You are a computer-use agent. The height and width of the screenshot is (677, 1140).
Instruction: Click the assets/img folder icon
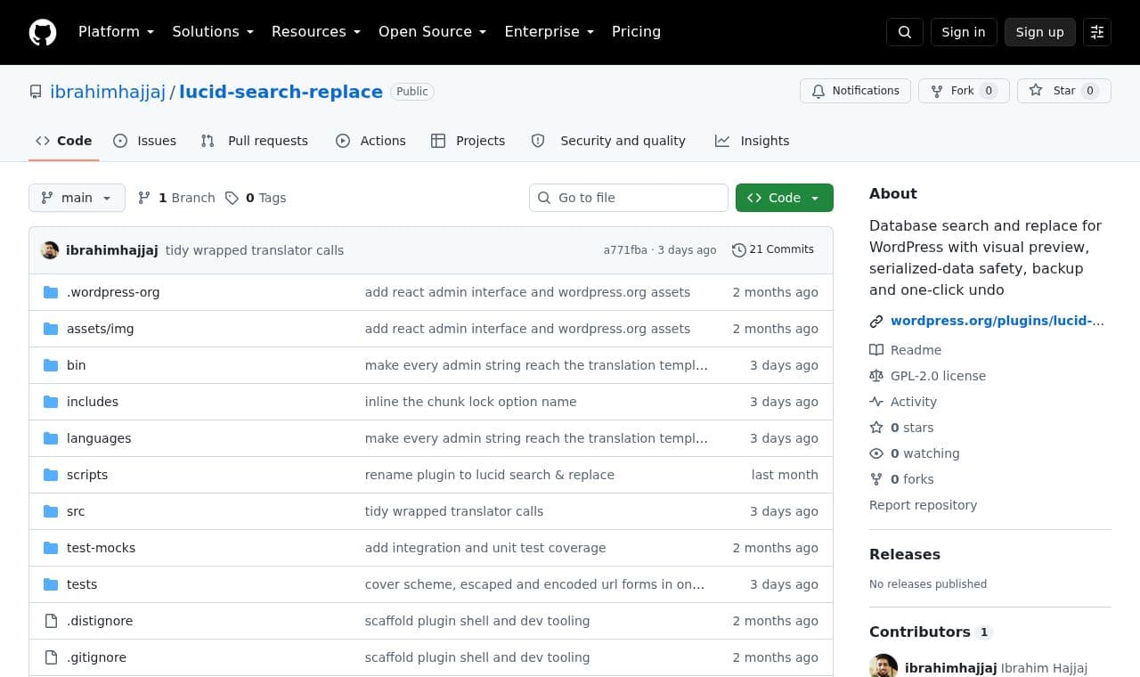coord(51,329)
